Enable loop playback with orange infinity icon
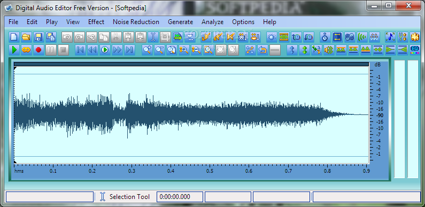Screen dimensions: 425x207 tap(26, 50)
